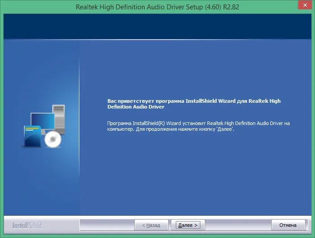Cancel setup with the Отмена button
Image resolution: width=315 pixels, height=238 pixels.
coord(288,225)
